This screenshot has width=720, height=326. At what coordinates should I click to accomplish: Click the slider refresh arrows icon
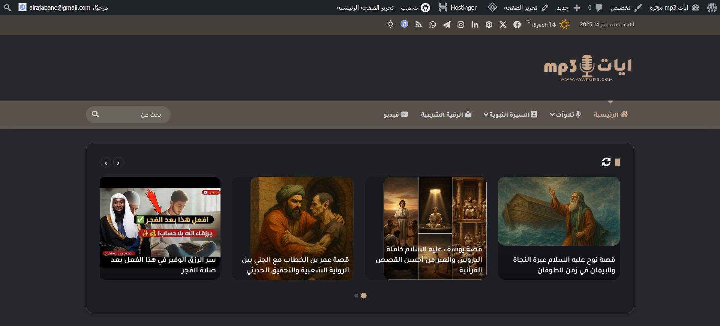(606, 162)
